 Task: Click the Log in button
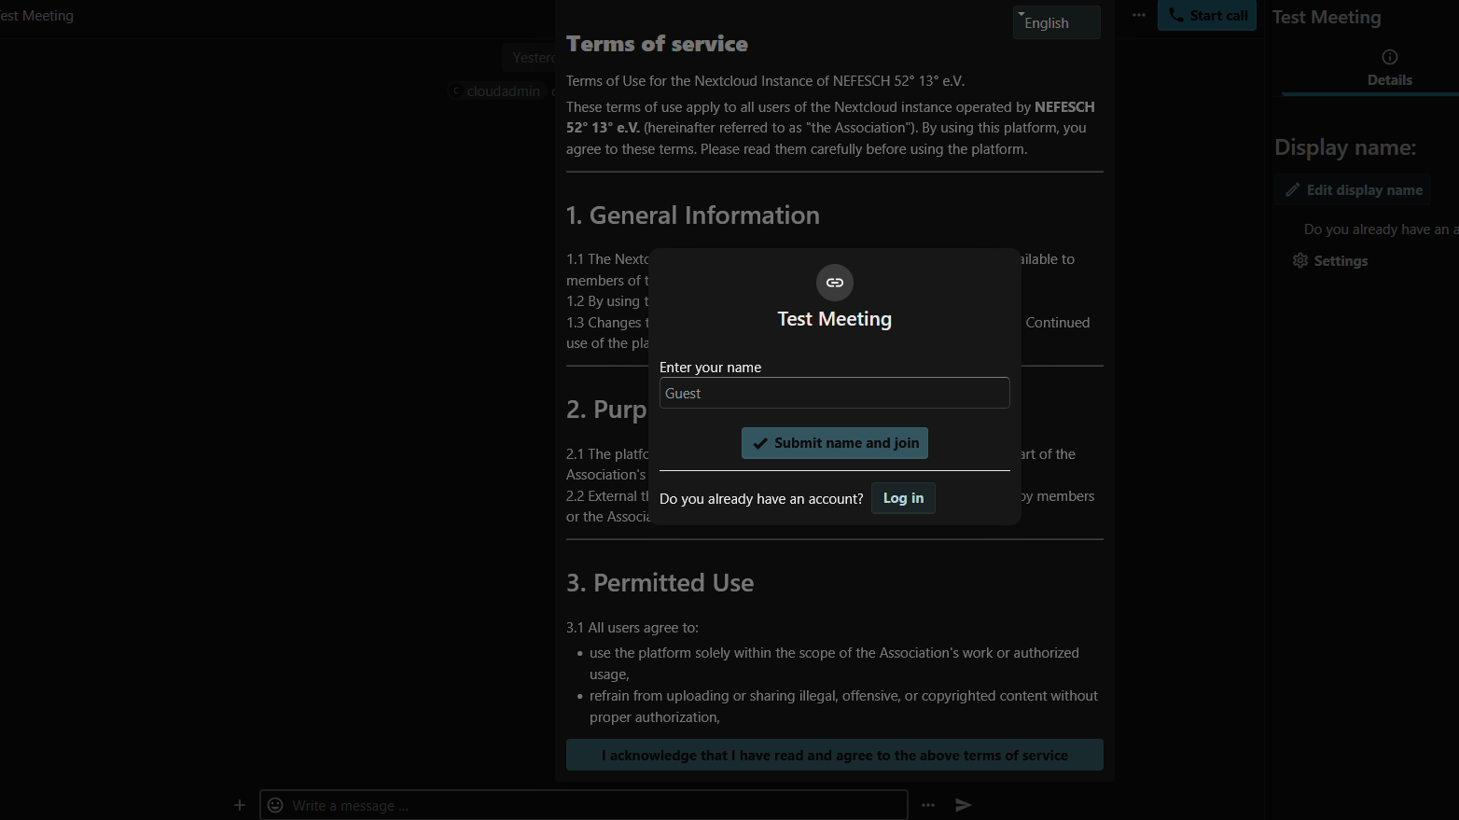[903, 498]
